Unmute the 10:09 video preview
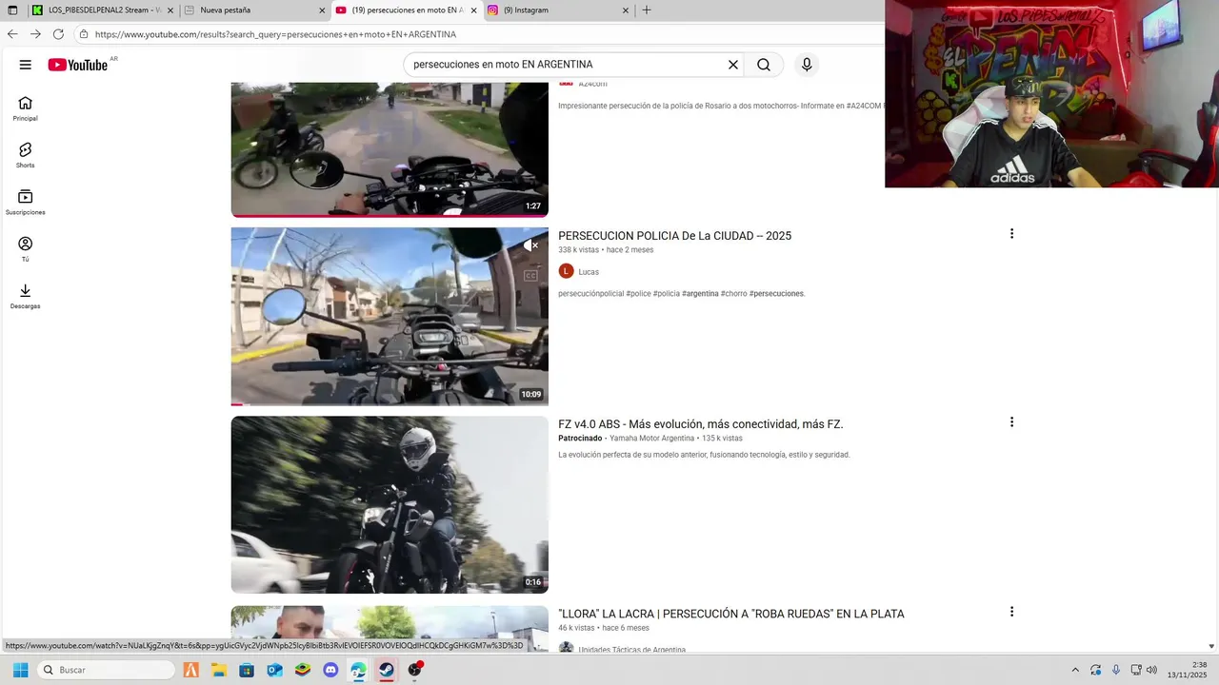The height and width of the screenshot is (685, 1219). (530, 245)
